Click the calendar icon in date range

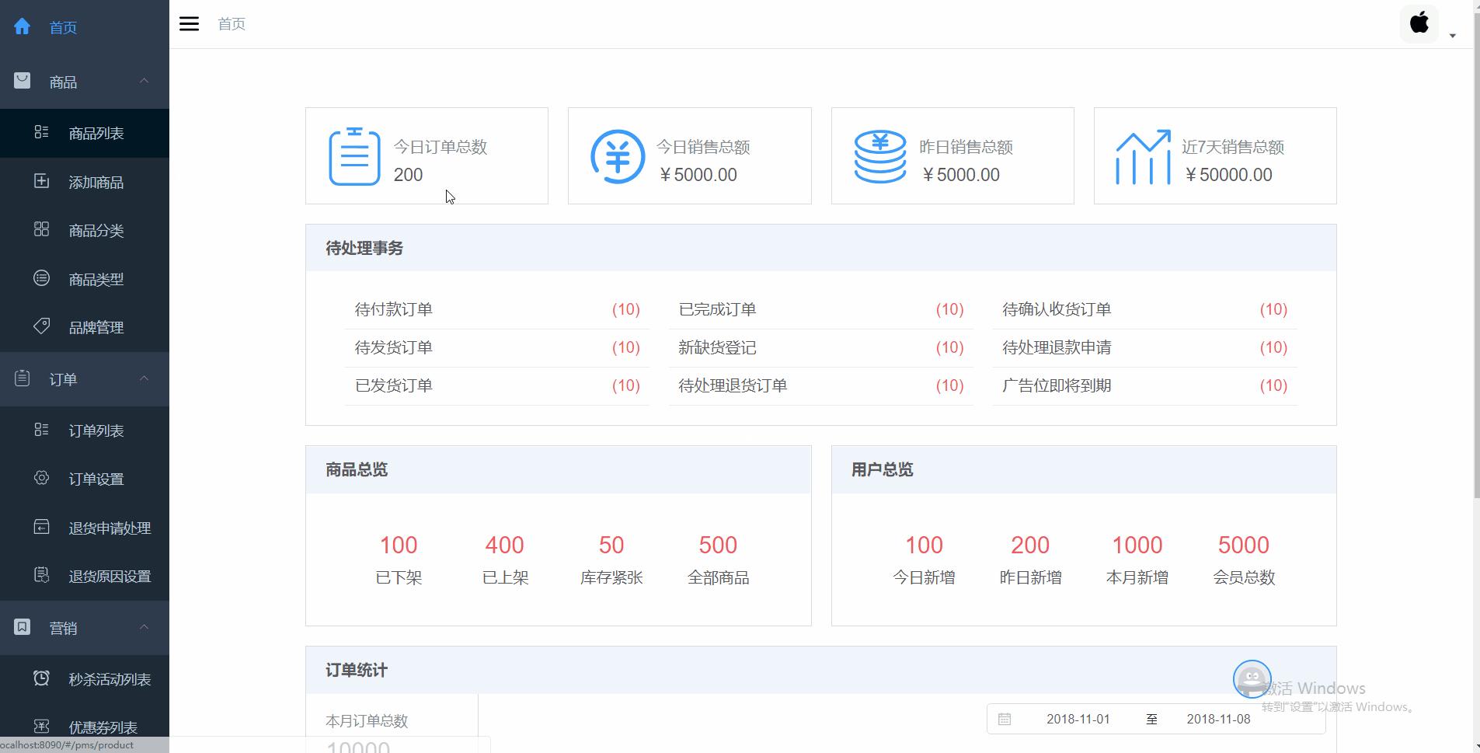click(x=1005, y=719)
